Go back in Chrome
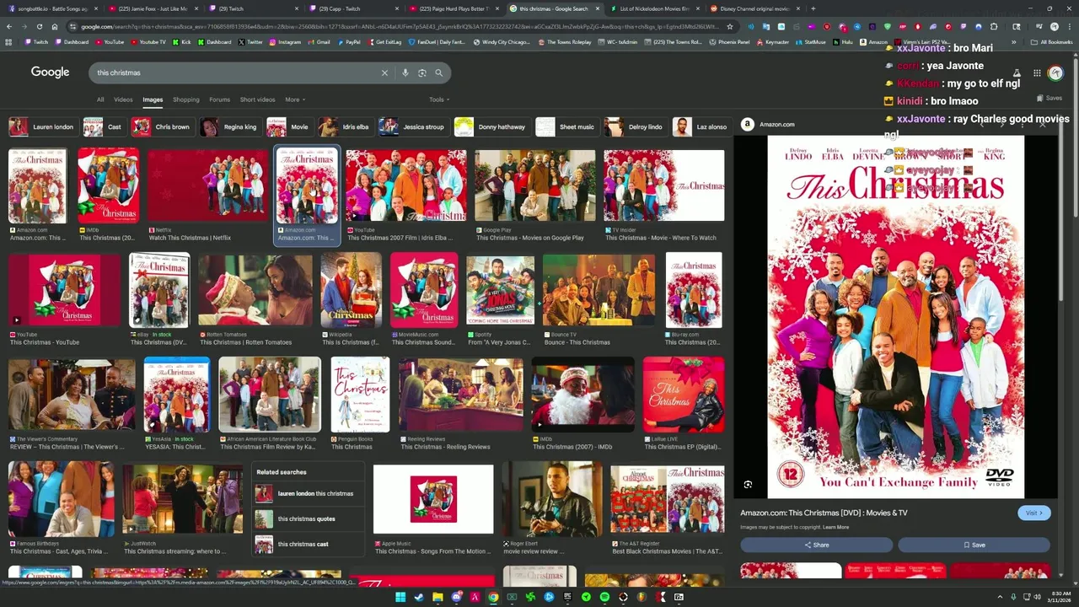This screenshot has width=1079, height=607. (x=9, y=26)
